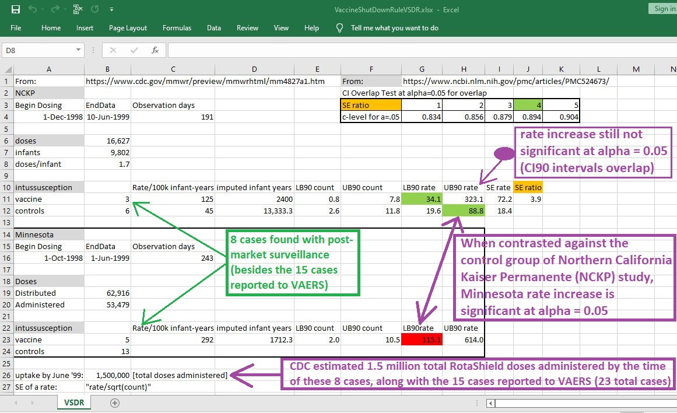This screenshot has width=677, height=413.
Task: Open the Data ribbon tab
Action: coord(214,28)
